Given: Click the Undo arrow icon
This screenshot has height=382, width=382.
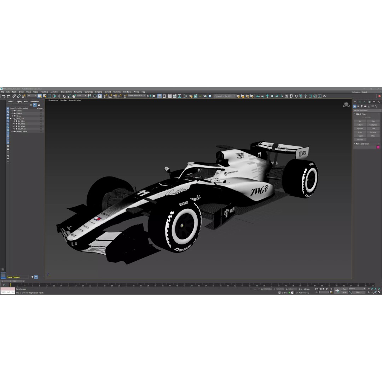Looking at the screenshot, I should 4,96.
